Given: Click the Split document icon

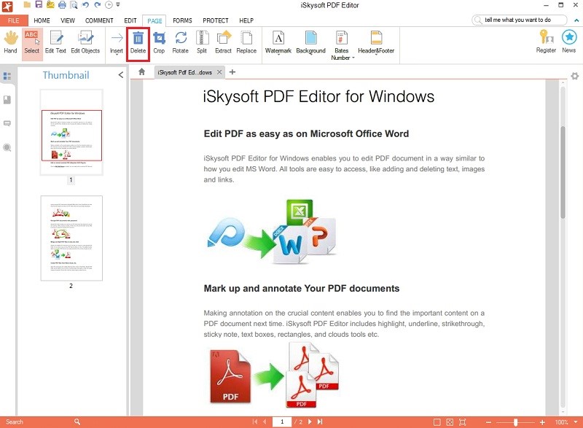Looking at the screenshot, I should [202, 42].
